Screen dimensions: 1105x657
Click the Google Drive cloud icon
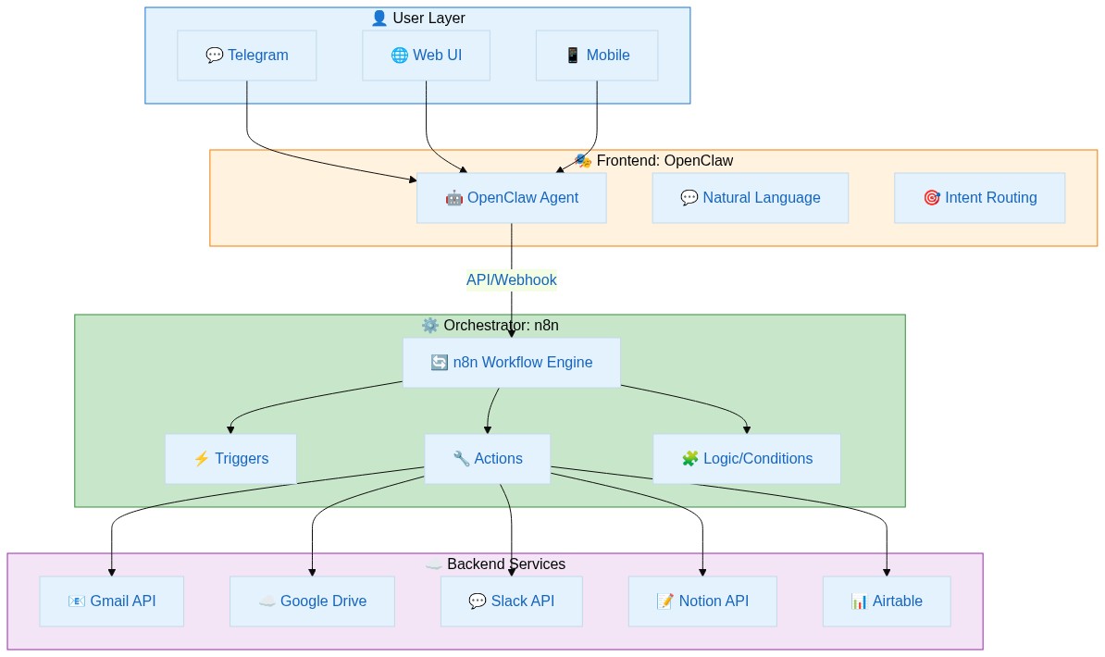[267, 601]
